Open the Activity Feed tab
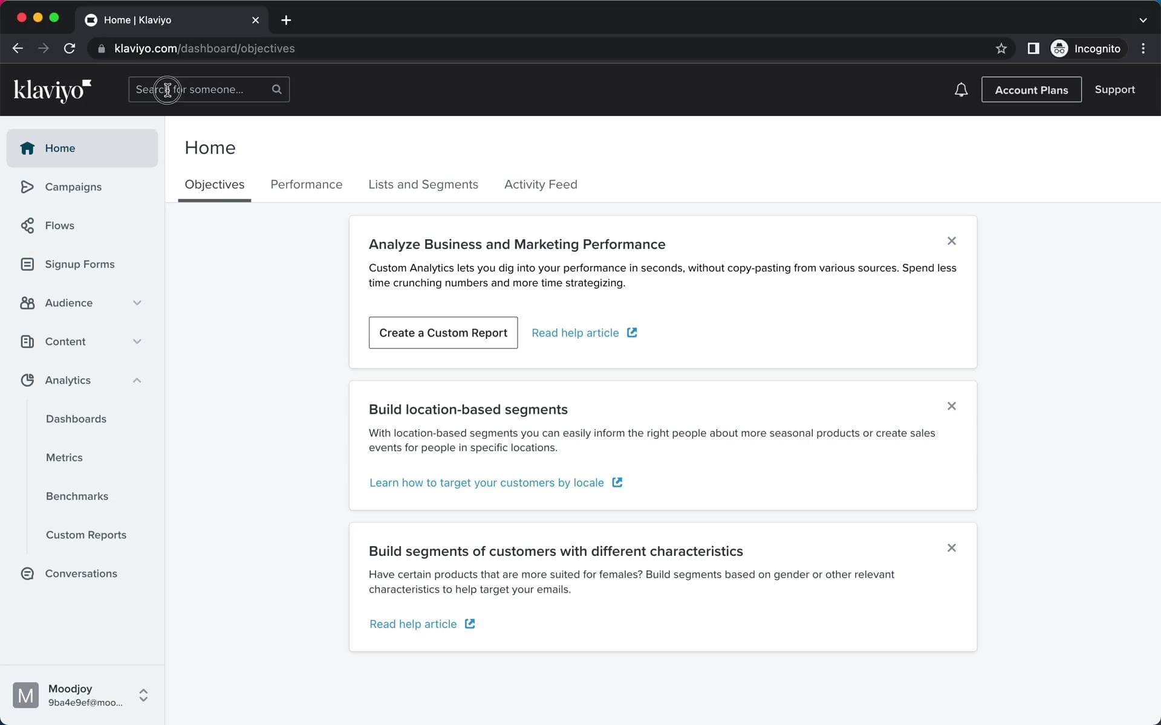This screenshot has height=725, width=1161. point(541,184)
